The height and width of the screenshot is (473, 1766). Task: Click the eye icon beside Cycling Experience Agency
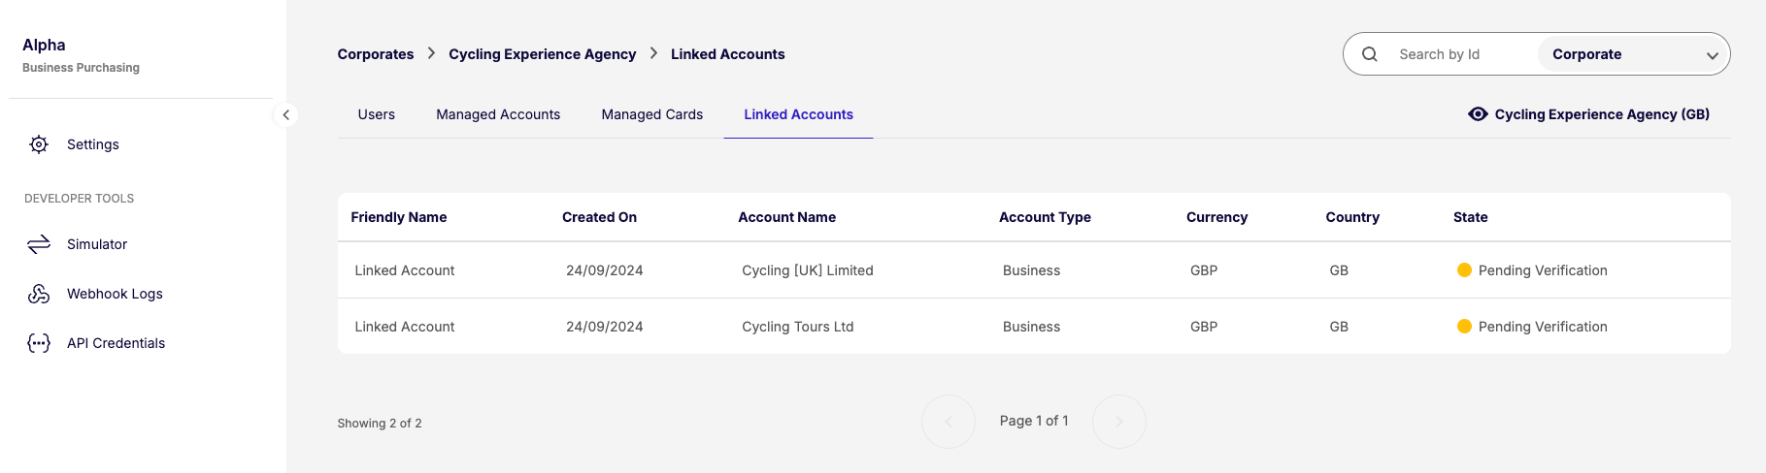(1478, 114)
